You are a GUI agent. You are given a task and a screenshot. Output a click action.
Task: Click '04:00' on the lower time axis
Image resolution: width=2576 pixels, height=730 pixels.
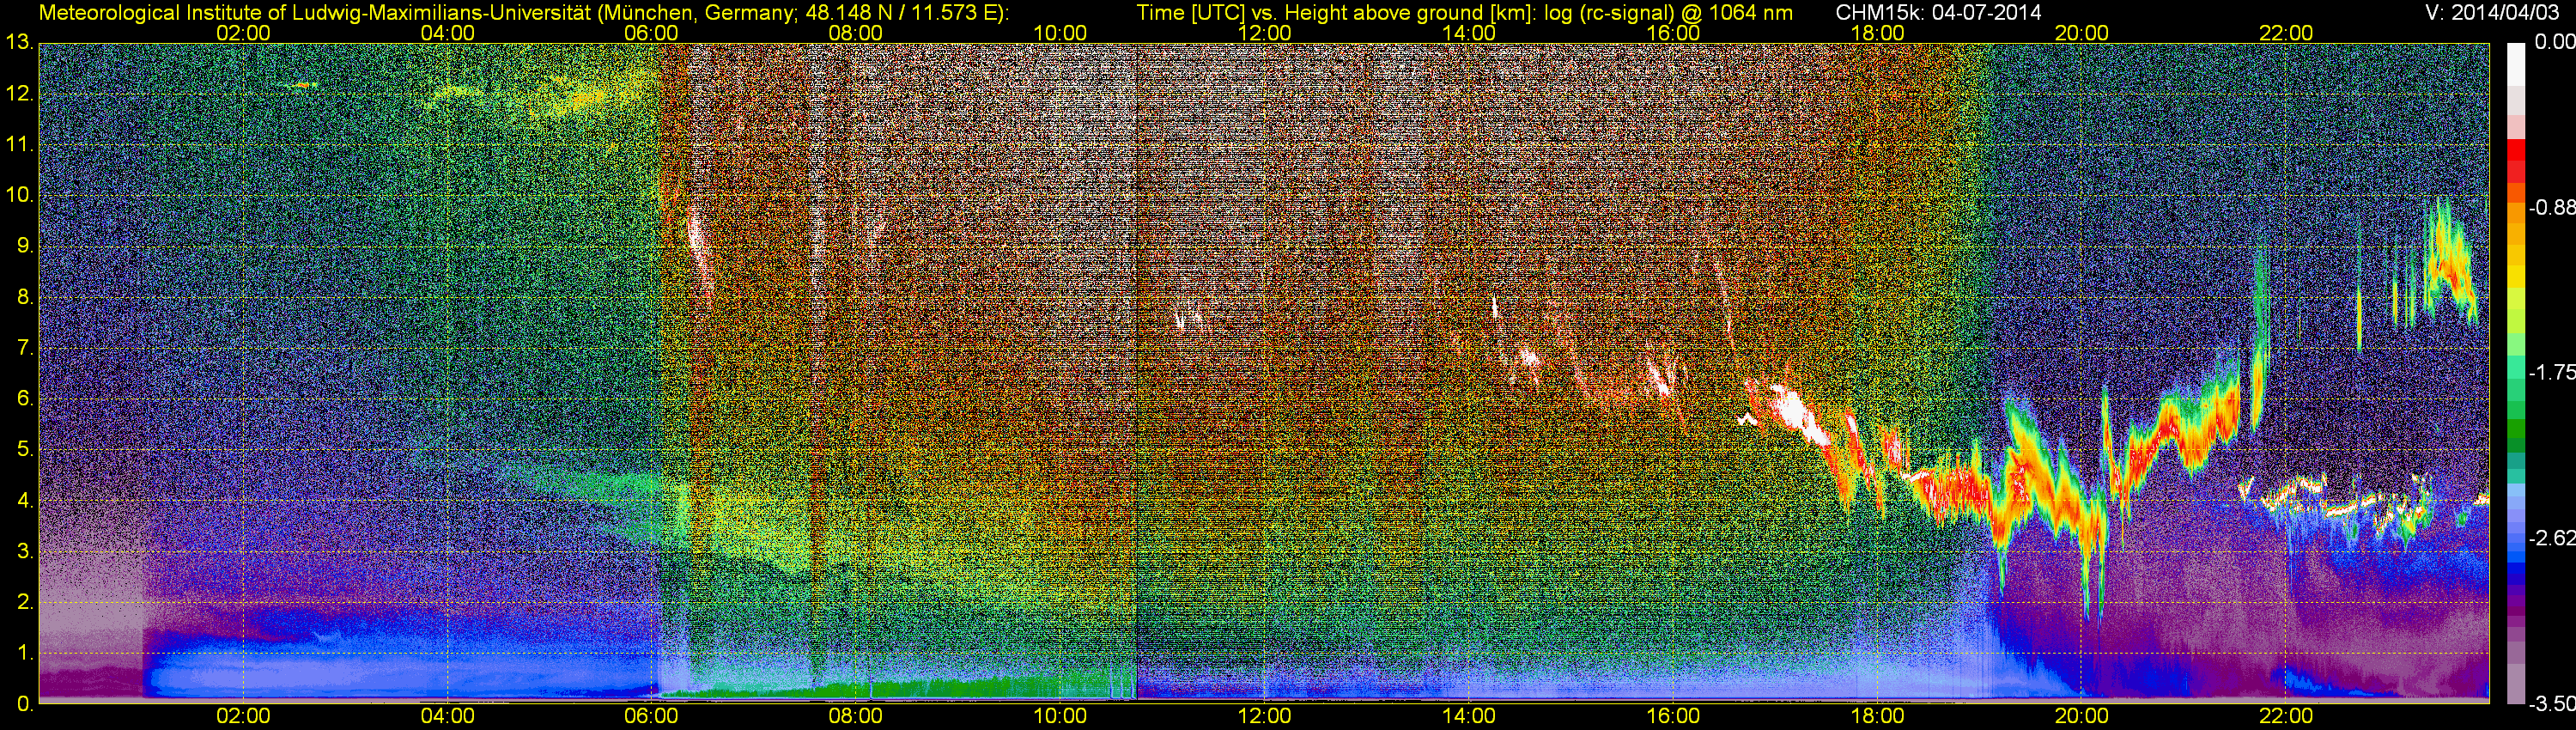(x=447, y=716)
